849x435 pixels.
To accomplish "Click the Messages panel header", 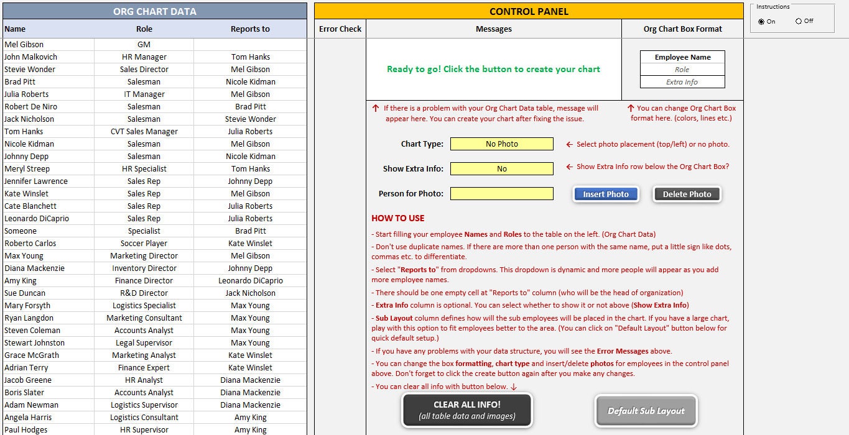I will pyautogui.click(x=493, y=28).
